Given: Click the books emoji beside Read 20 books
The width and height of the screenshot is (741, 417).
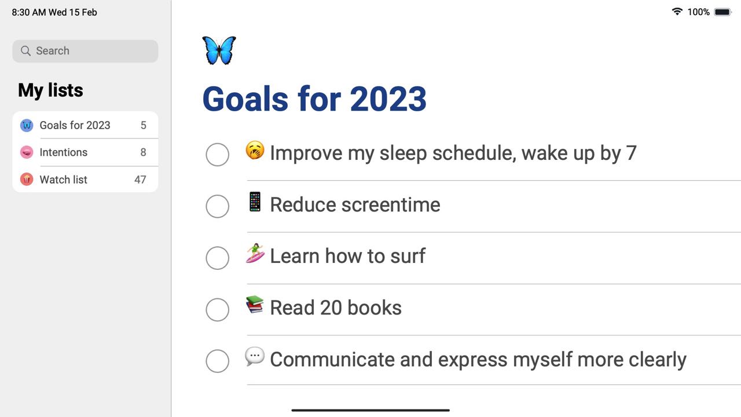Looking at the screenshot, I should [x=255, y=305].
